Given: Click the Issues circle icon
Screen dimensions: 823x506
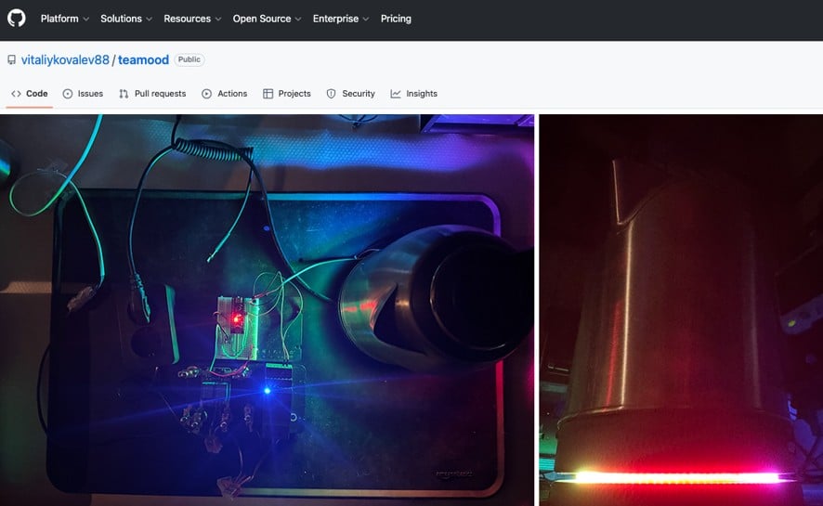Looking at the screenshot, I should [68, 94].
